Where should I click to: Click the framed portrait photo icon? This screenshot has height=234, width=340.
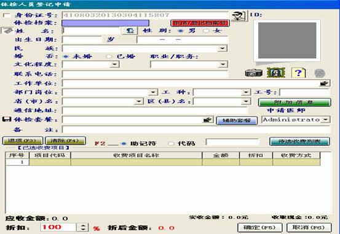click(x=276, y=73)
